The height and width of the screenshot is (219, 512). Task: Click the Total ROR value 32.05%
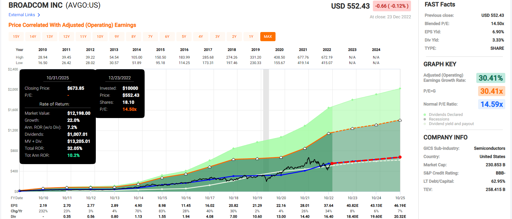[x=75, y=148]
